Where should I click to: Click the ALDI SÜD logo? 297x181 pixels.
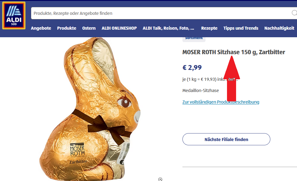click(14, 15)
